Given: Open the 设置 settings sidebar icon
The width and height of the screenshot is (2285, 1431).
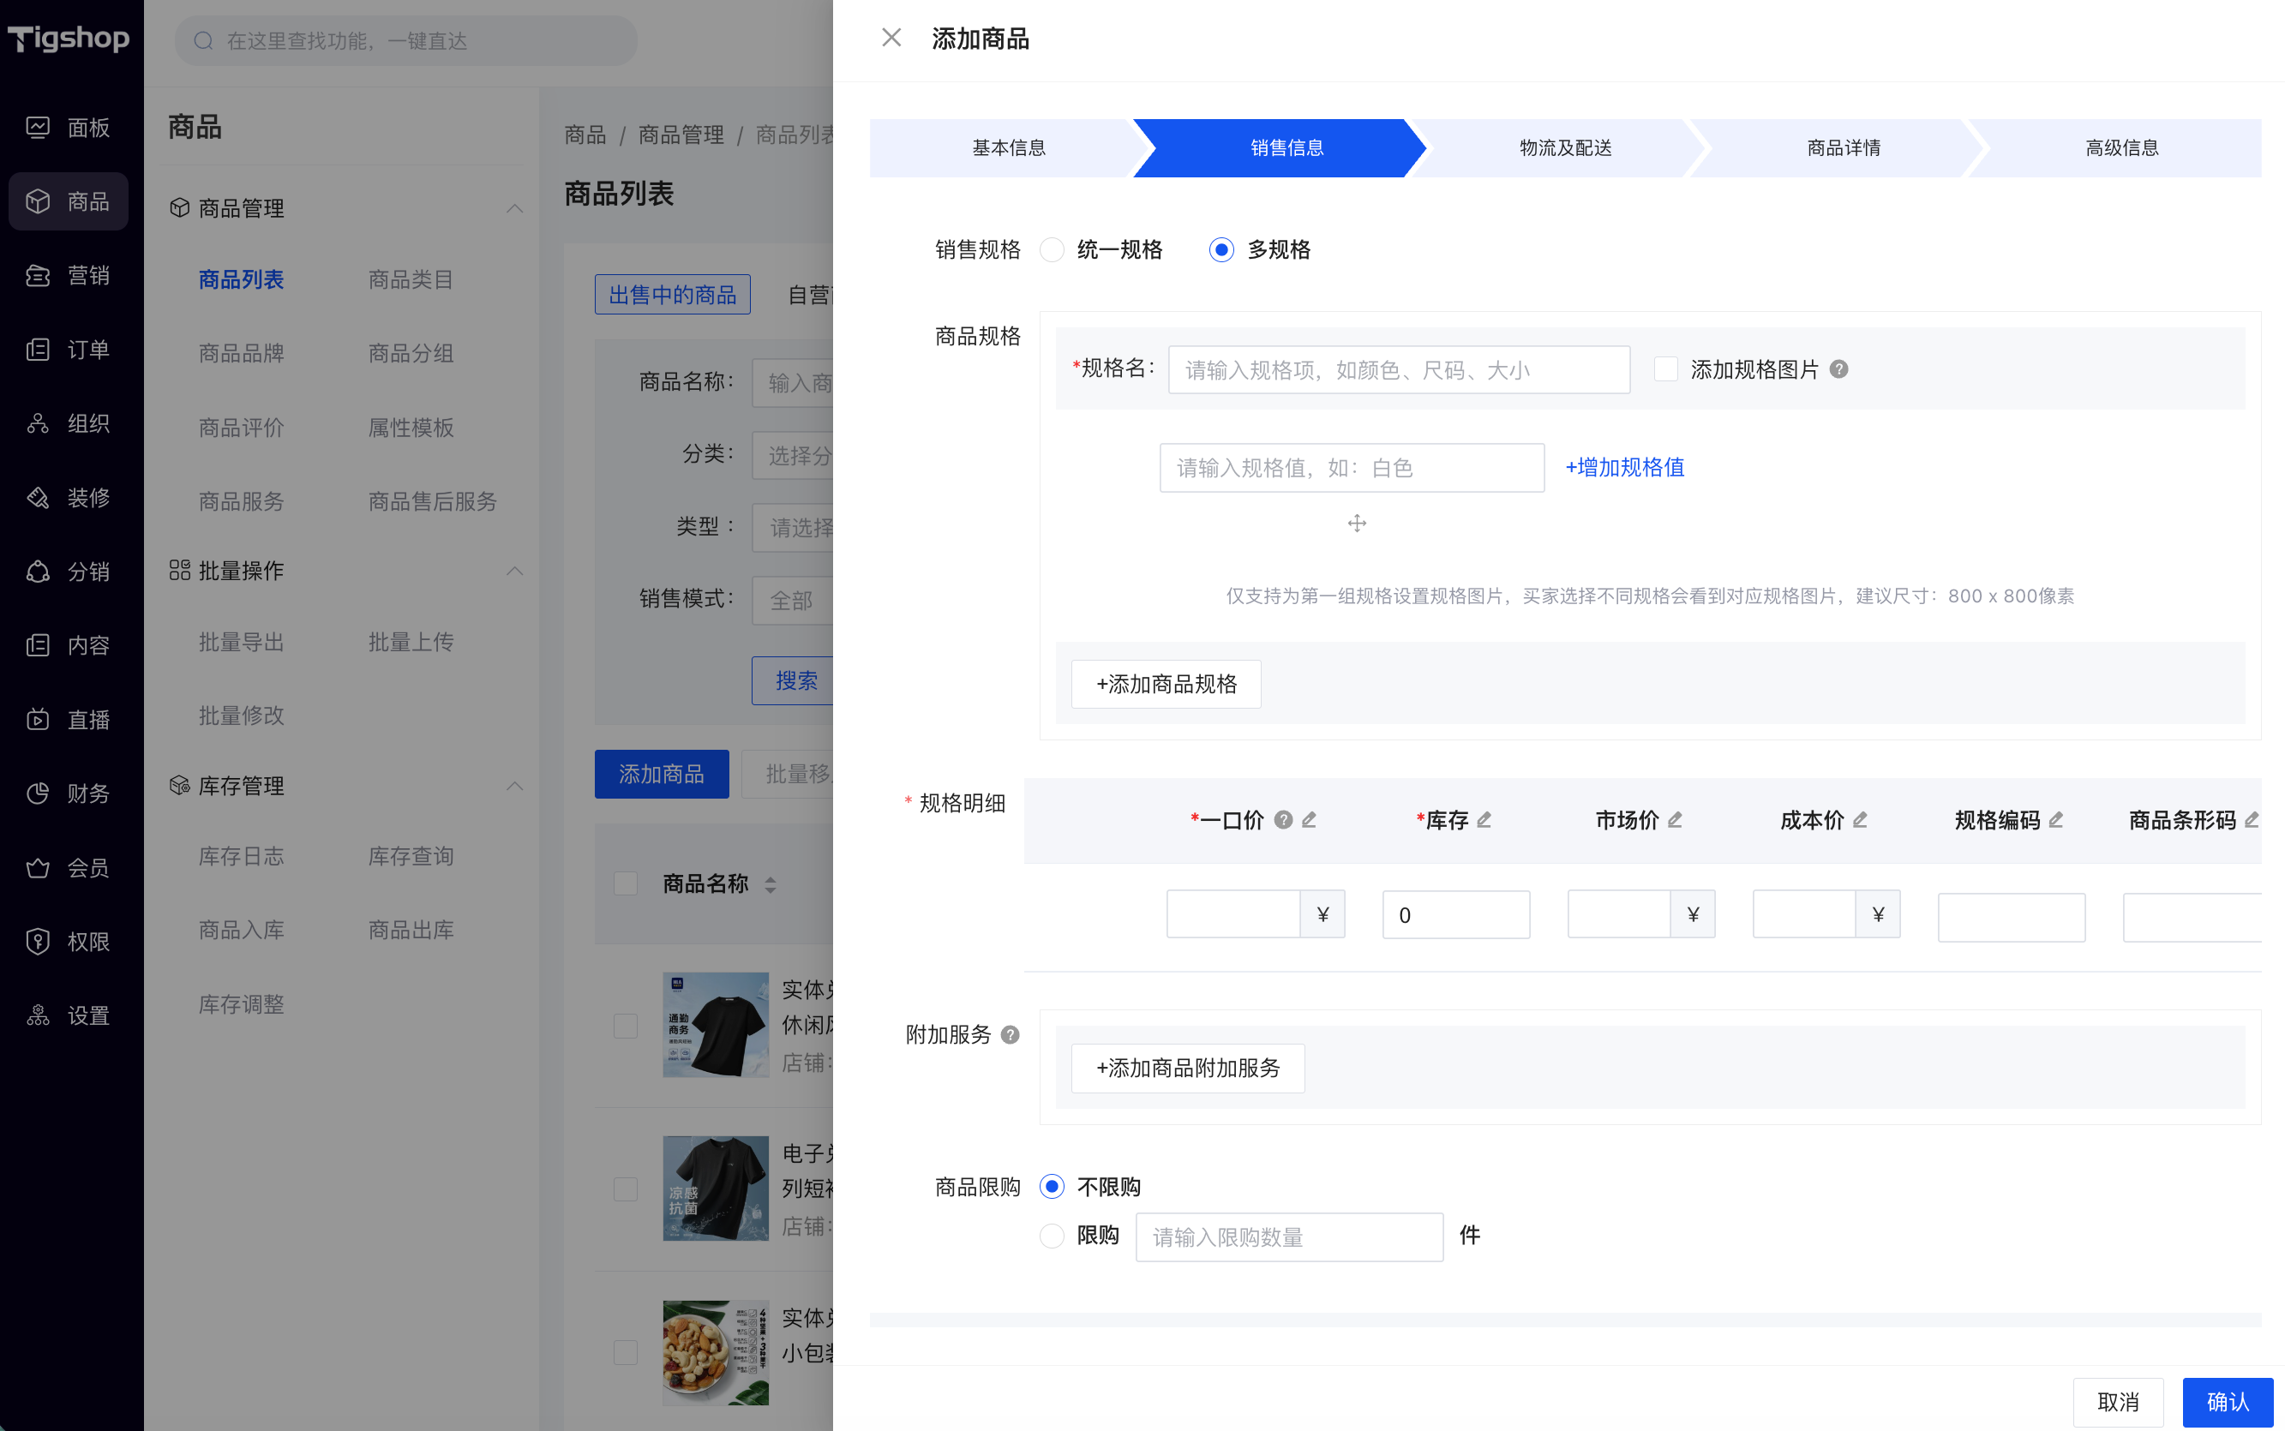Looking at the screenshot, I should [38, 1015].
